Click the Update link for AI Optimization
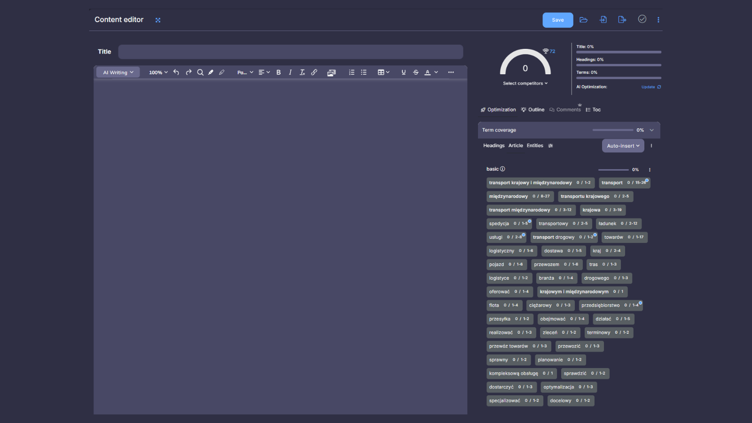 pyautogui.click(x=651, y=87)
